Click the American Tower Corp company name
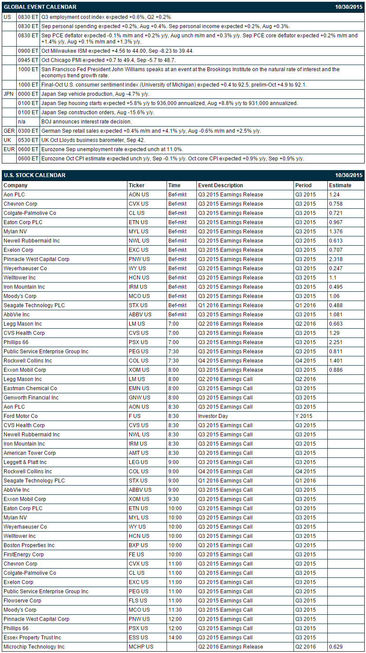Screen dimensions: 366x653 pos(29,453)
